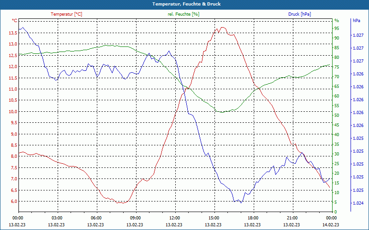
Task: Click the '45' humidity axis value
Action: click(337, 125)
